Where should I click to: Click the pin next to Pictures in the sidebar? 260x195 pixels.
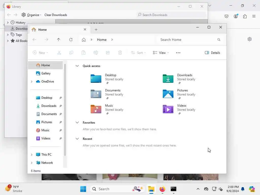click(x=60, y=122)
